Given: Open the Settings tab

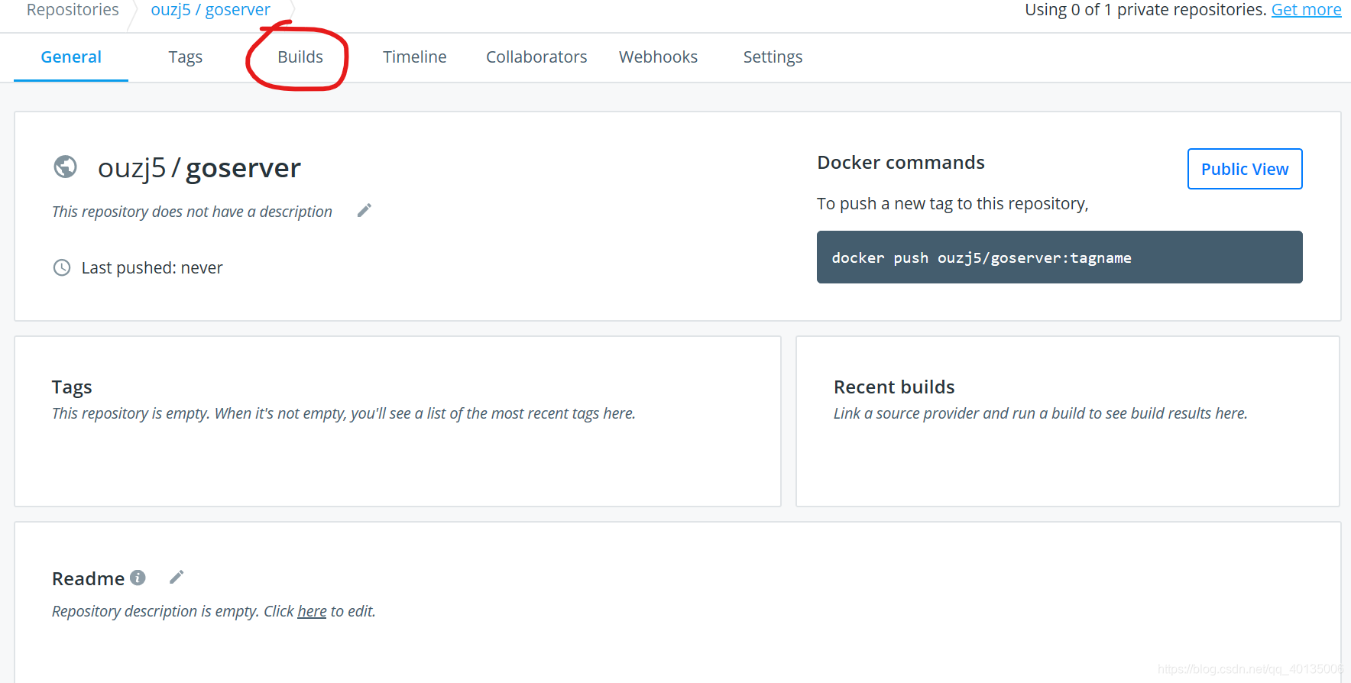Looking at the screenshot, I should [x=773, y=57].
